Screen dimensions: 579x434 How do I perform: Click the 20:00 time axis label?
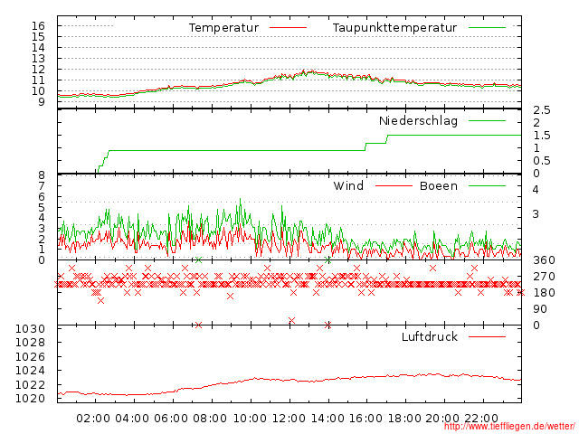coord(442,419)
